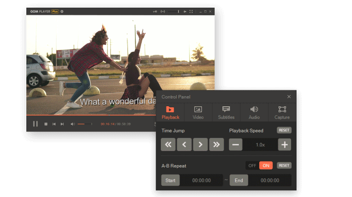Click the GOM Player Plus badge
352x197 pixels.
tap(55, 11)
